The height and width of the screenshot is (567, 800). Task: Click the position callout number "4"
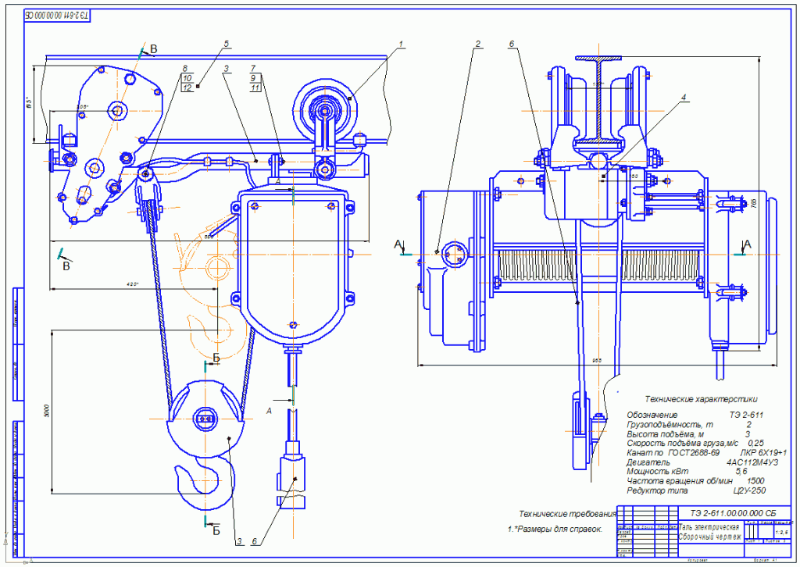pyautogui.click(x=684, y=97)
